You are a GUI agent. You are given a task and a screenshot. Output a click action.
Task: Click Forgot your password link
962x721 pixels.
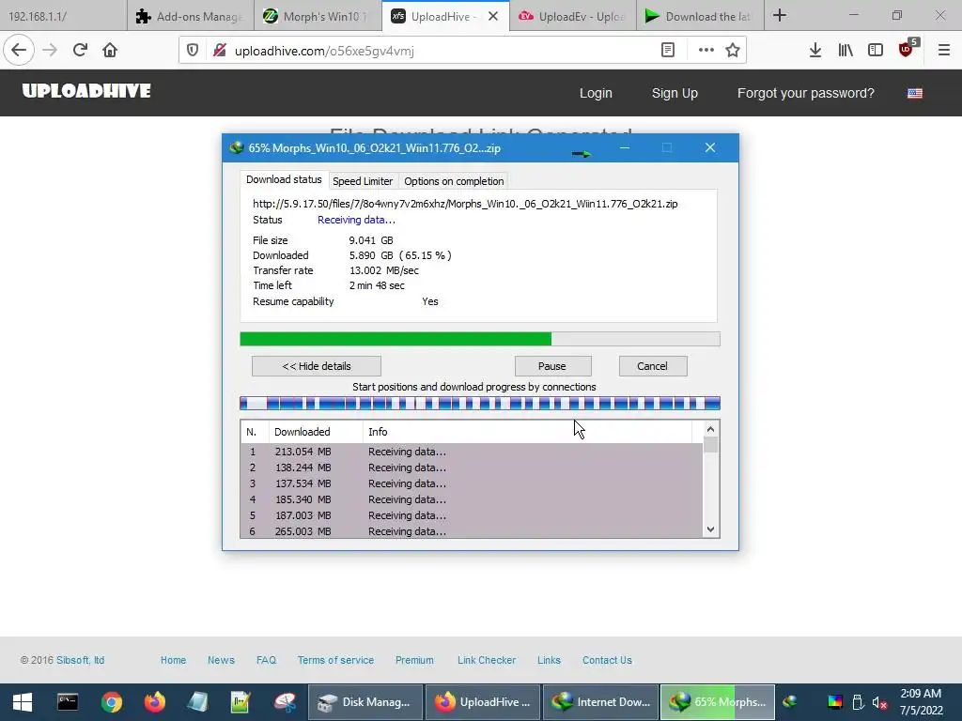[x=805, y=93]
